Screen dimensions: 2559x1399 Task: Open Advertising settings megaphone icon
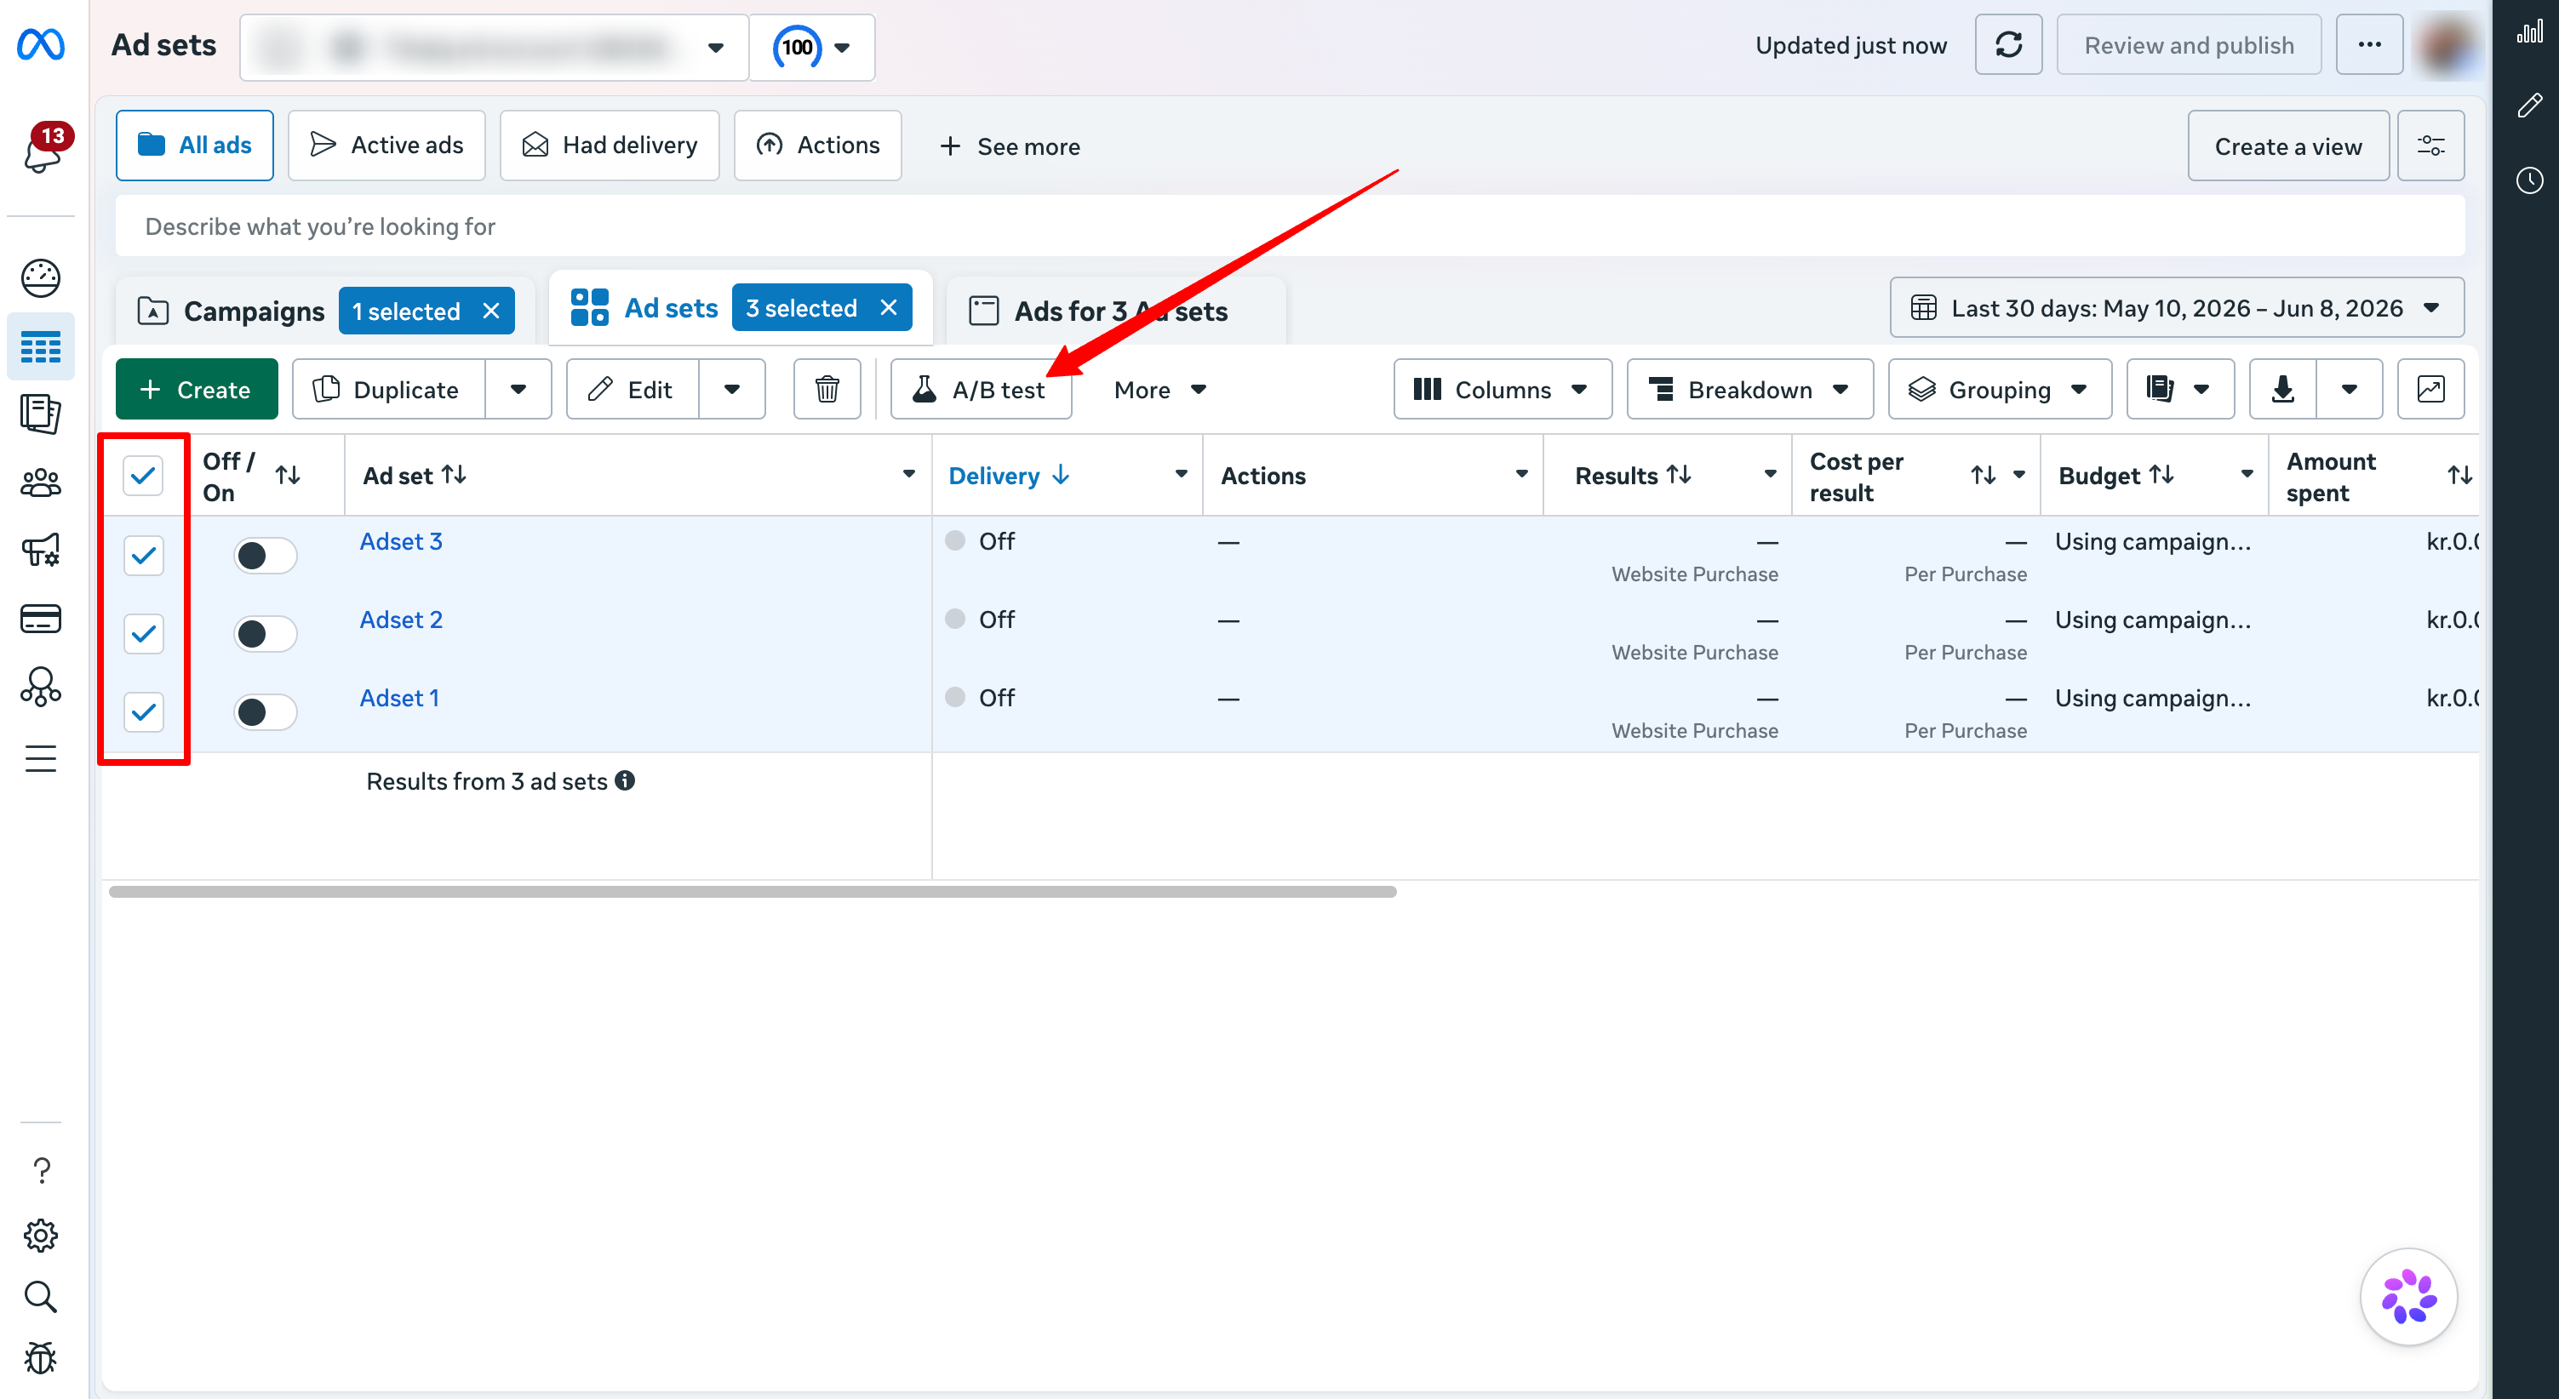click(x=41, y=550)
